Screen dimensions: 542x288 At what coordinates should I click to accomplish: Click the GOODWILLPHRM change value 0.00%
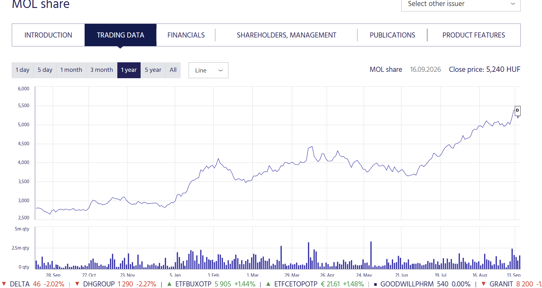coord(461,284)
